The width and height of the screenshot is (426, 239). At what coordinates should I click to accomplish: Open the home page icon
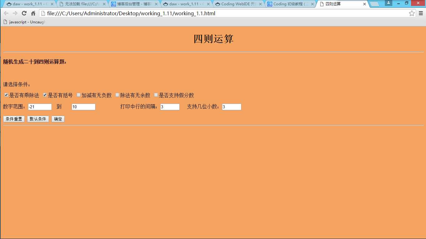tap(33, 13)
